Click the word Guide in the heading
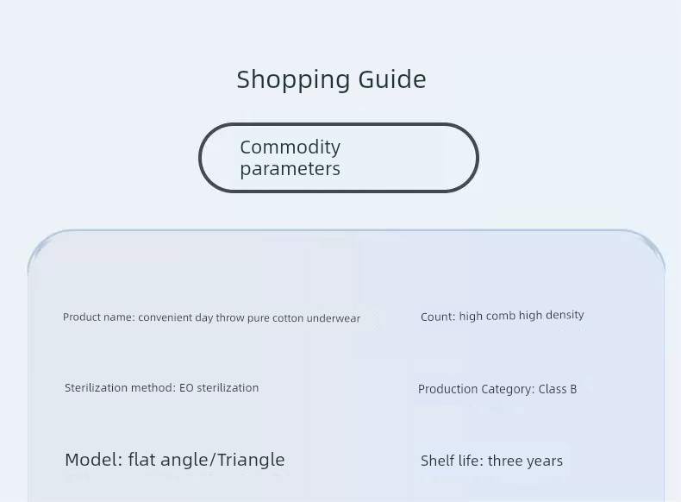Image resolution: width=681 pixels, height=502 pixels. click(x=392, y=79)
